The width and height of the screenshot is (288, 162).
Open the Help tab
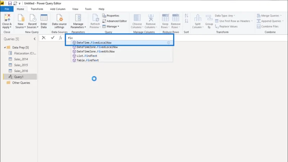[102, 9]
